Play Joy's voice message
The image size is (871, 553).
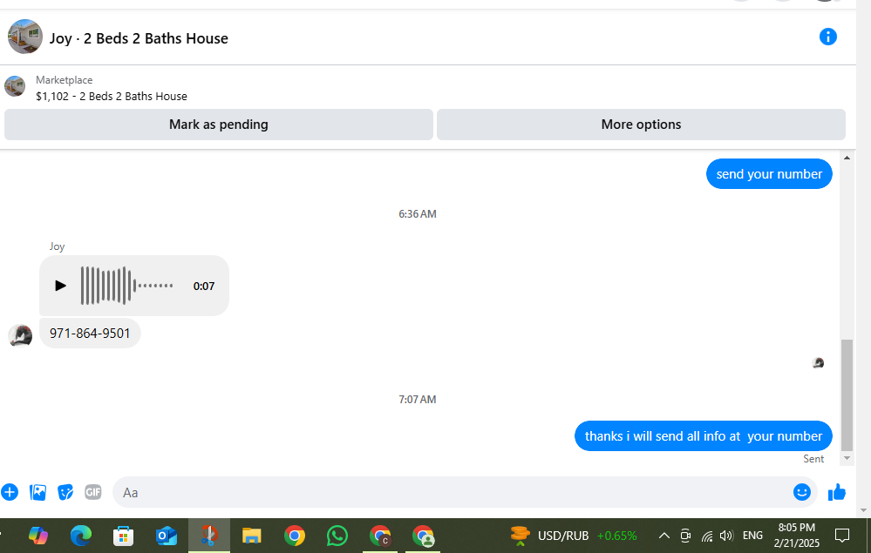(x=60, y=286)
